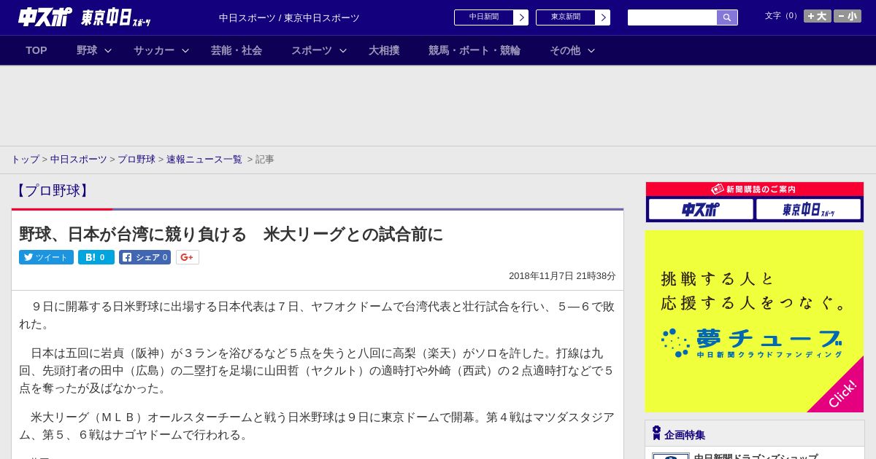876x459 pixels.
Task: Click the 東京中日スポーツ subscription banner button
Action: tap(808, 209)
